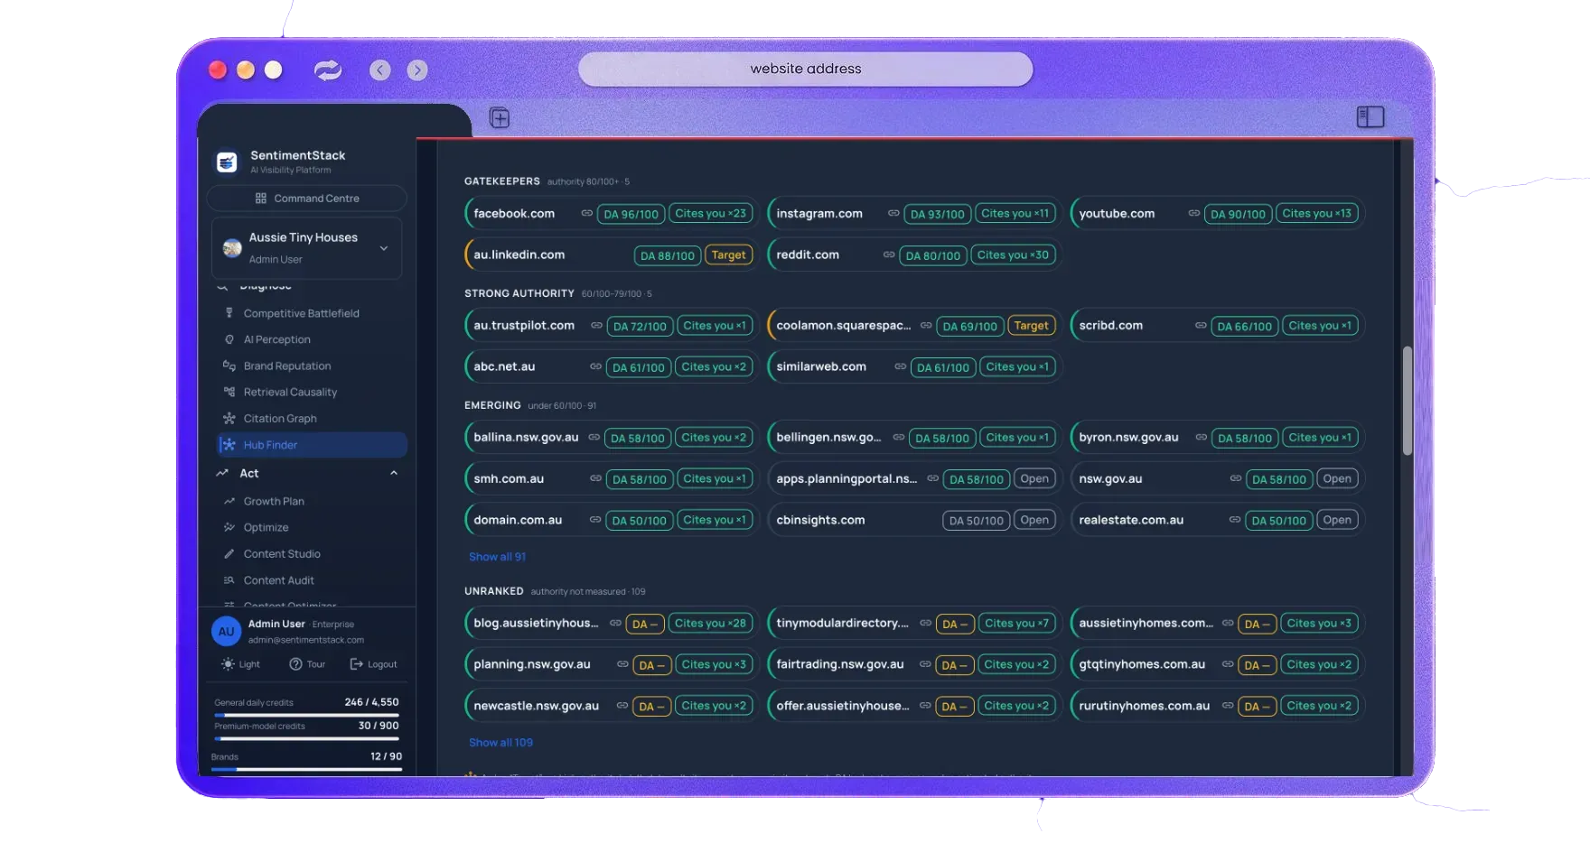The width and height of the screenshot is (1590, 852).
Task: Collapse the Act section
Action: click(394, 473)
